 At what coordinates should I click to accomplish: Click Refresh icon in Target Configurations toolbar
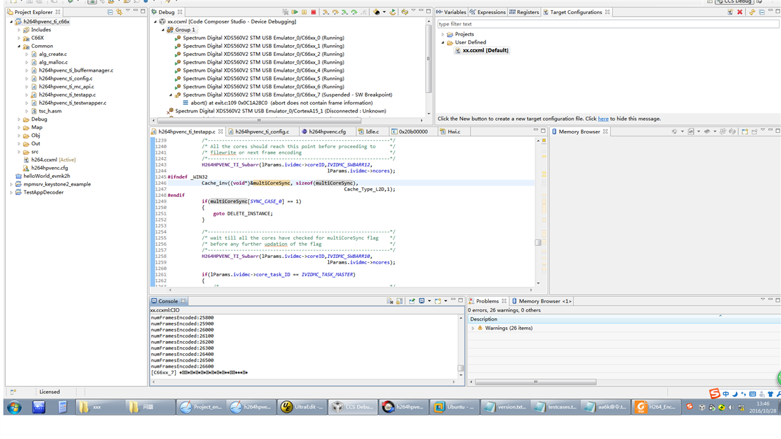point(752,12)
